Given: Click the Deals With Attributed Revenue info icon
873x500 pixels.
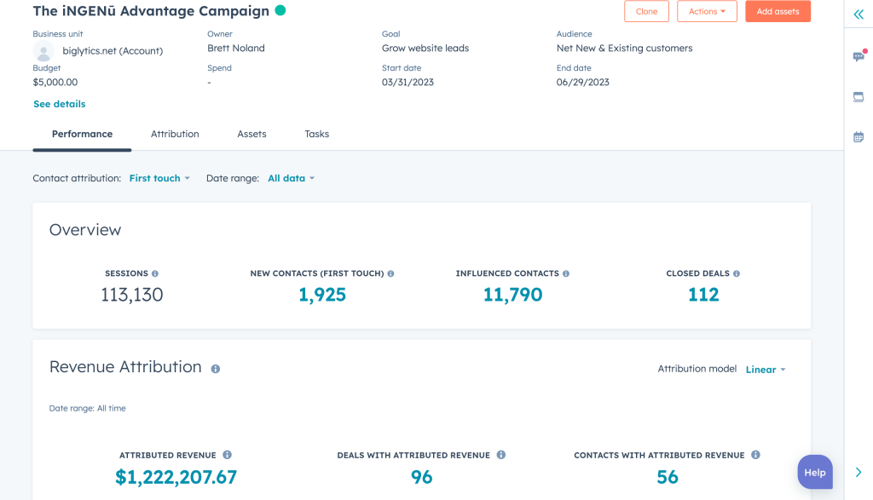Looking at the screenshot, I should click(x=502, y=455).
